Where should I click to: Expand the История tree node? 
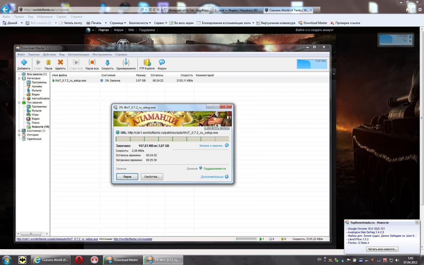pyautogui.click(x=19, y=135)
